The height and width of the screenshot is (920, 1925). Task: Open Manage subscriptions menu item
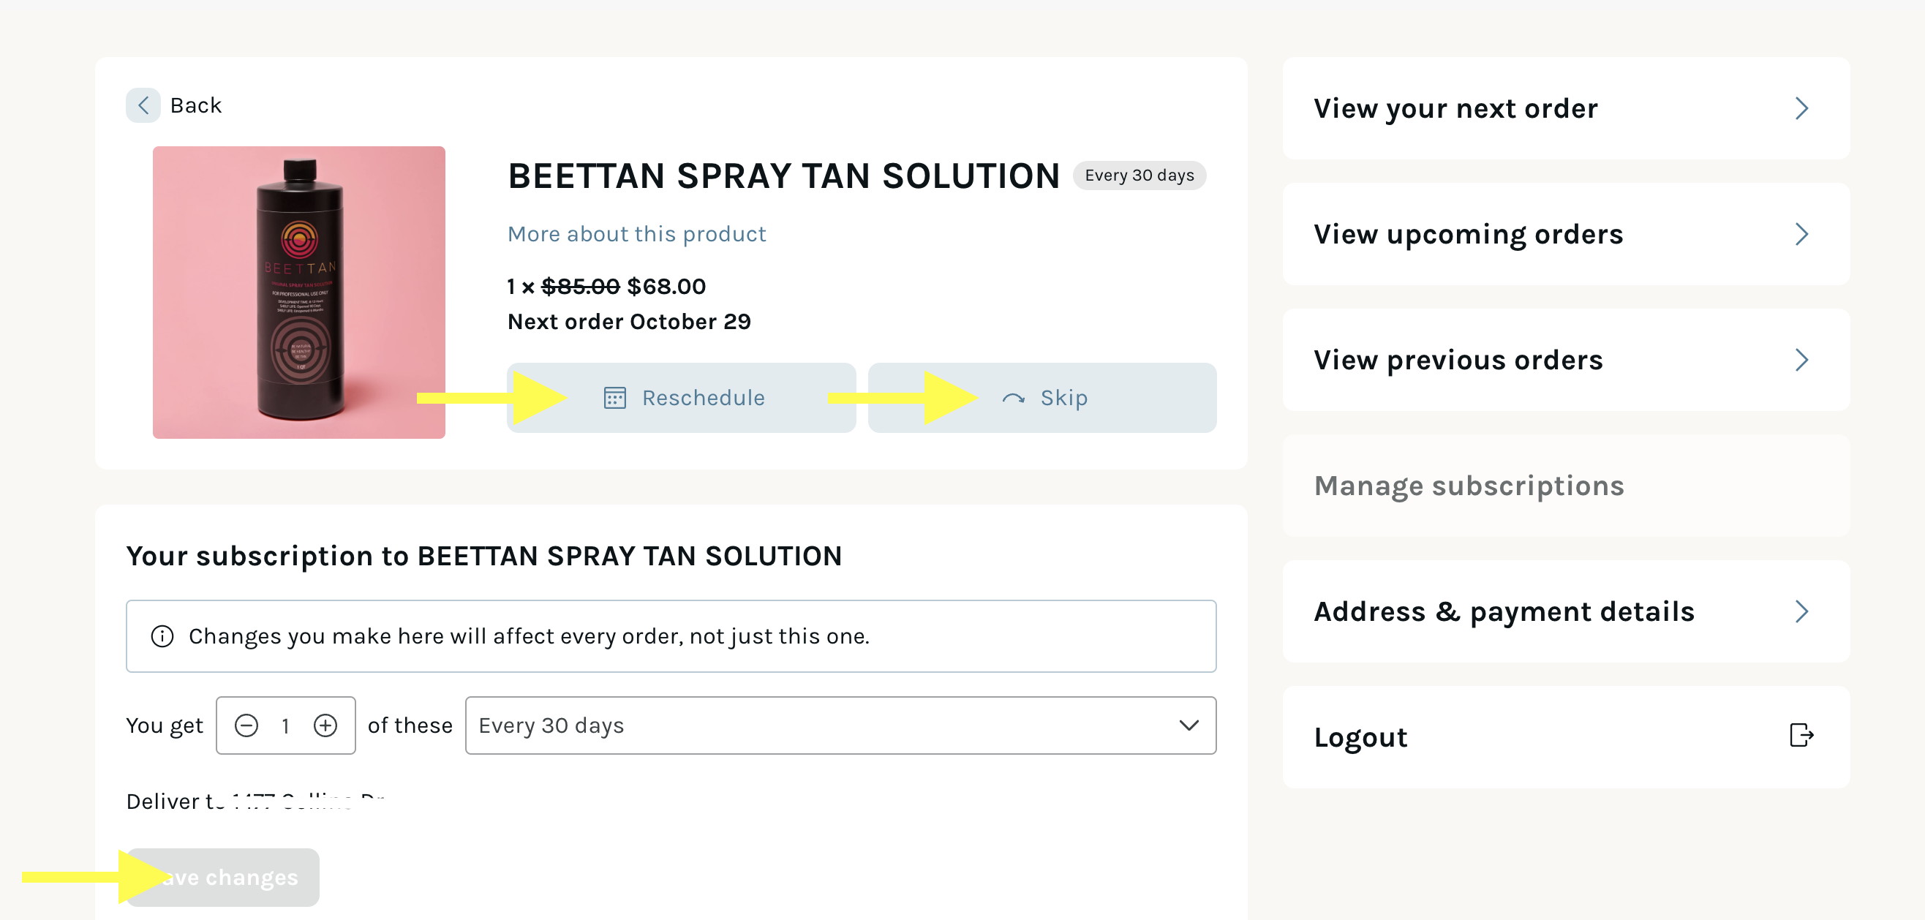tap(1469, 486)
